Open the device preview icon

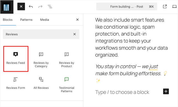174,7
